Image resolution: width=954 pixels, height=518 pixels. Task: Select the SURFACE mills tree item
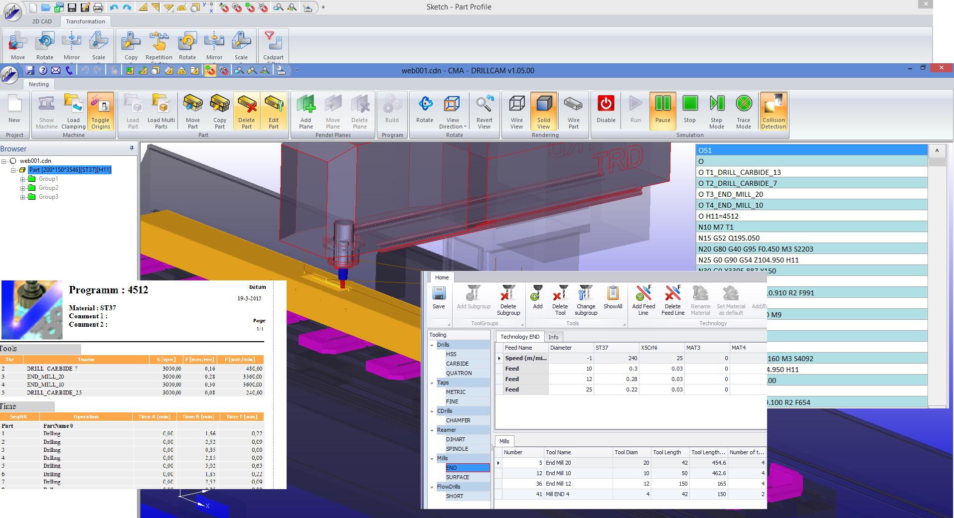pos(457,477)
